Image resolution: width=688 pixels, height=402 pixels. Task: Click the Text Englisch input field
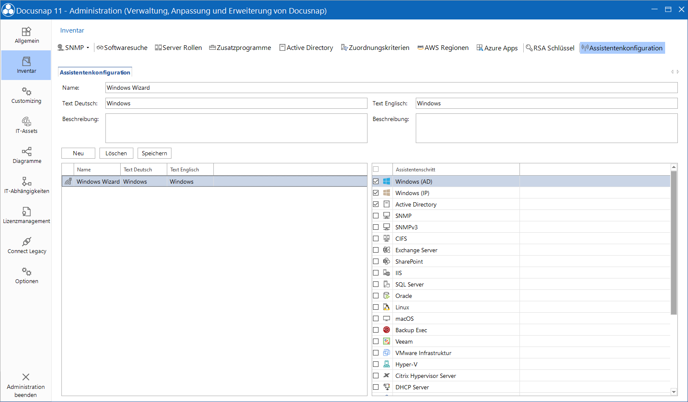coord(547,103)
